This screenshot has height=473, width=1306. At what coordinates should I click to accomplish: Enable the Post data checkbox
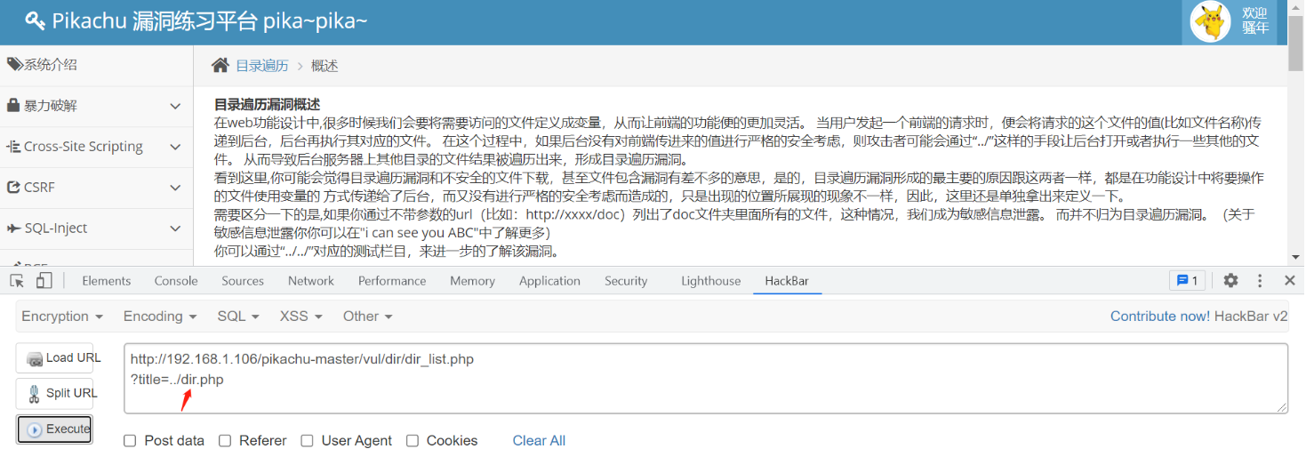[130, 441]
